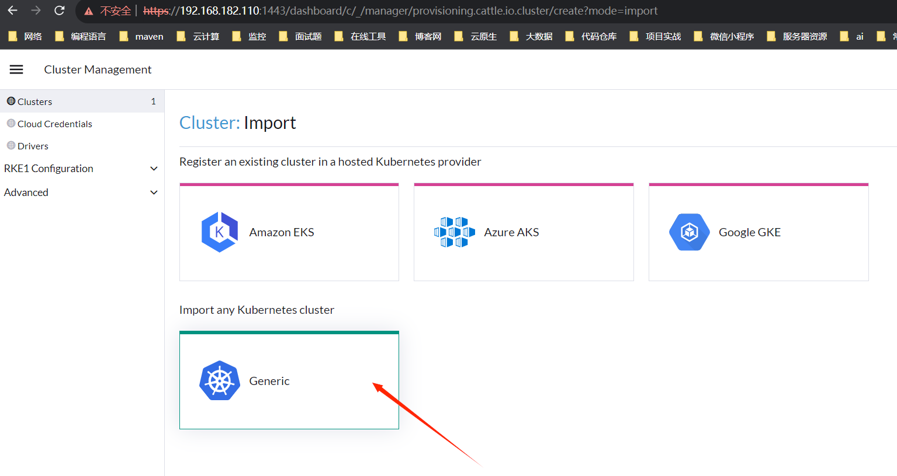Choose the Google GKE provider card
897x476 pixels.
pyautogui.click(x=759, y=232)
